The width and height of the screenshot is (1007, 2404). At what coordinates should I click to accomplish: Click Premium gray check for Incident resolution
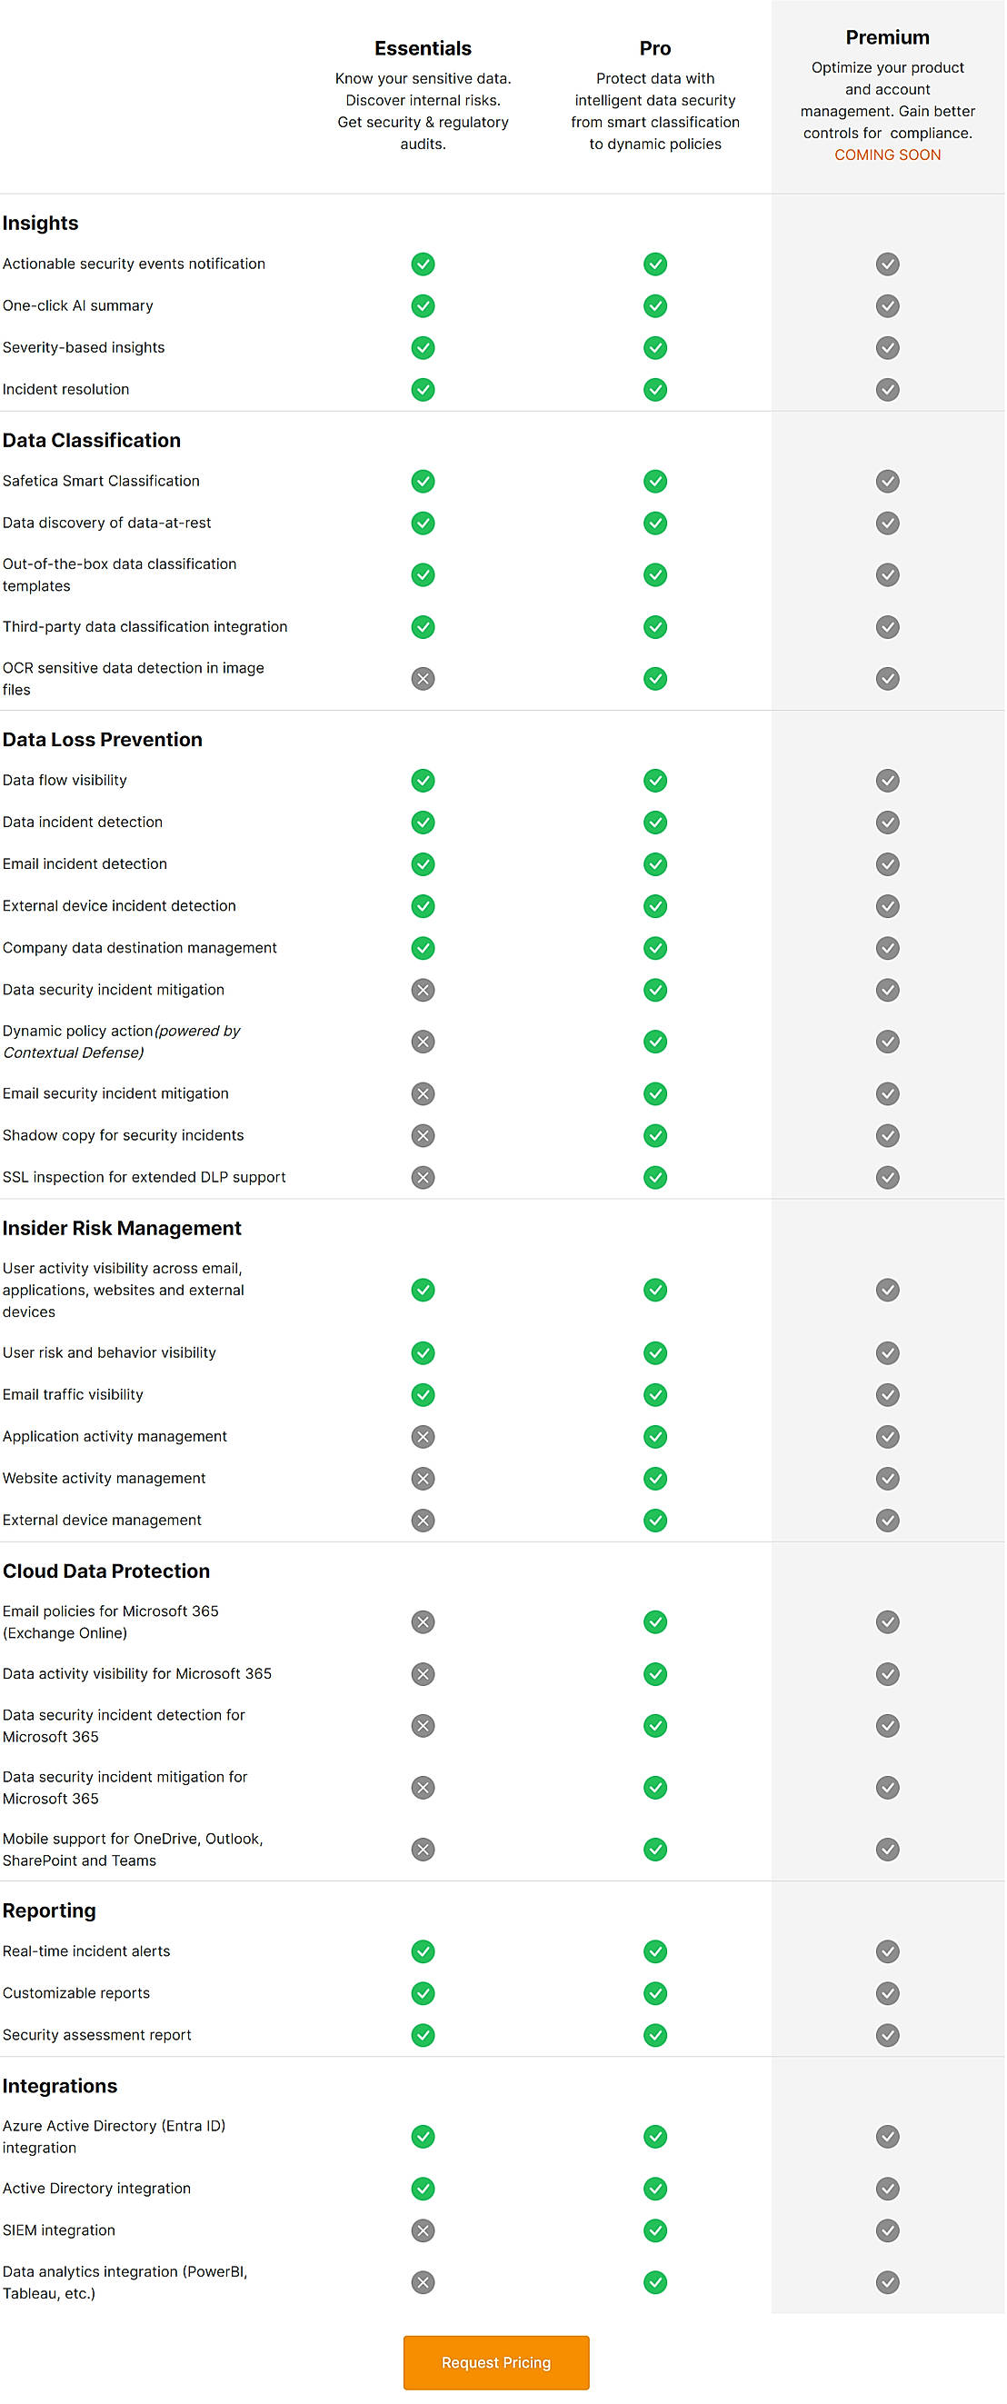point(887,389)
